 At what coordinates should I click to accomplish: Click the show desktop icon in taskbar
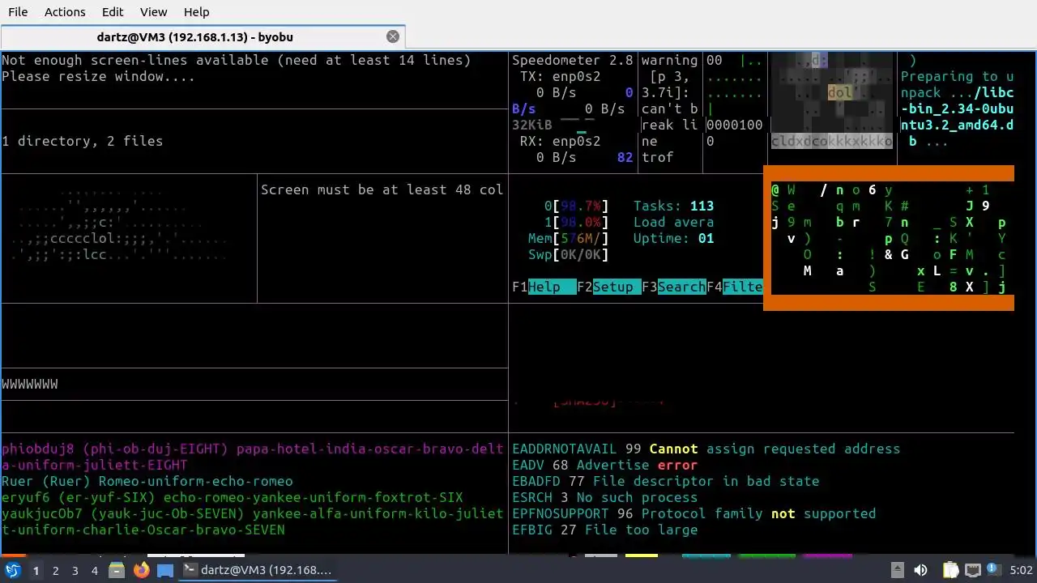pyautogui.click(x=165, y=570)
